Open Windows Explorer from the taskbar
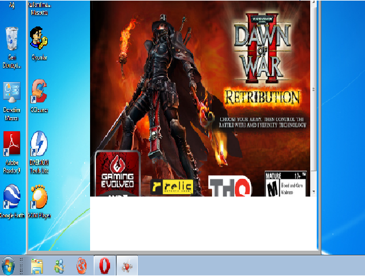365x276 pixels. (x=37, y=266)
